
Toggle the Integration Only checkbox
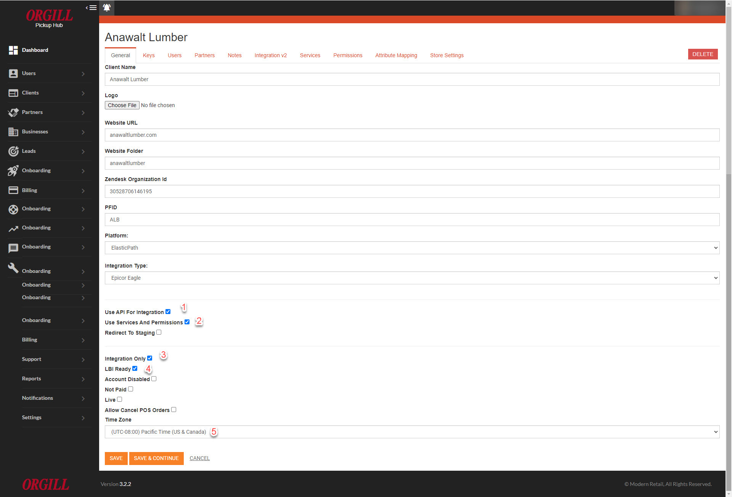tap(150, 358)
